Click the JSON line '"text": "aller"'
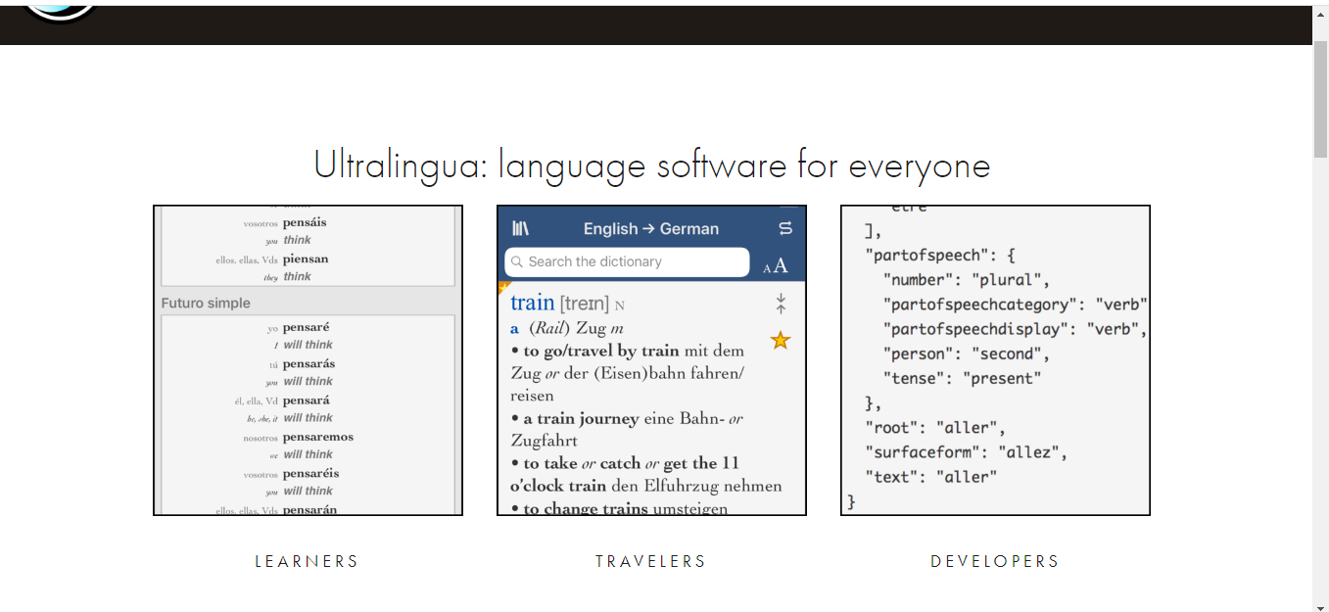Screen dimensions: 1329x612 pyautogui.click(x=930, y=476)
